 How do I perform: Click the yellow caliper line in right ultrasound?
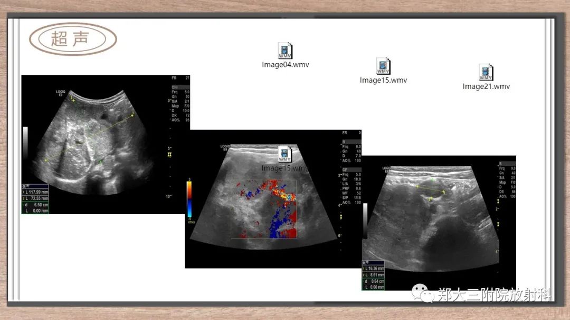(x=431, y=189)
